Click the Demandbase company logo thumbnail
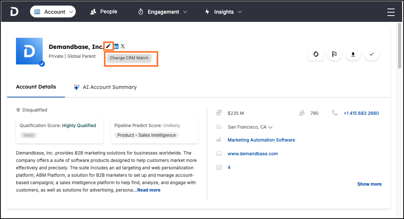The height and width of the screenshot is (219, 404). click(x=29, y=51)
